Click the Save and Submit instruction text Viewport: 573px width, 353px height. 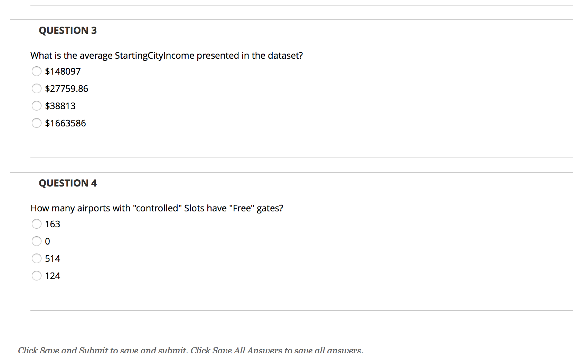tap(190, 350)
